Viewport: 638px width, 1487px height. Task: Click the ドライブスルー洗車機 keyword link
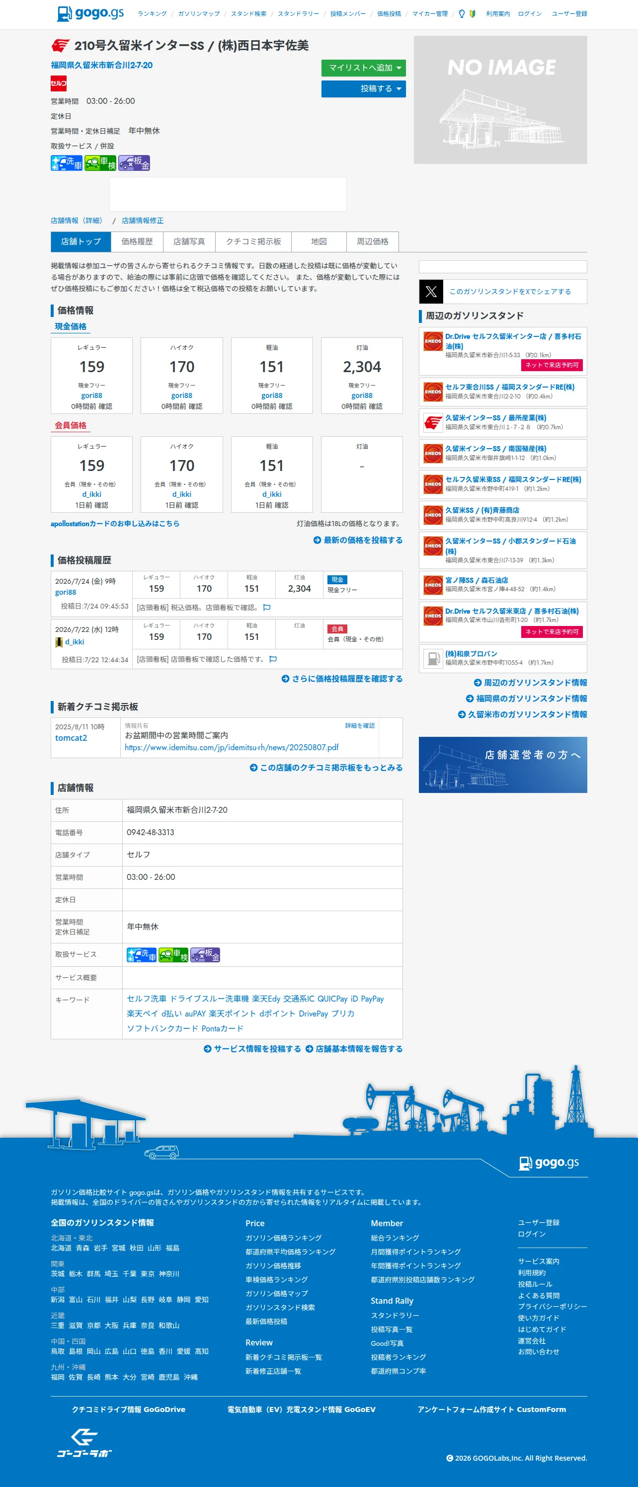point(209,999)
